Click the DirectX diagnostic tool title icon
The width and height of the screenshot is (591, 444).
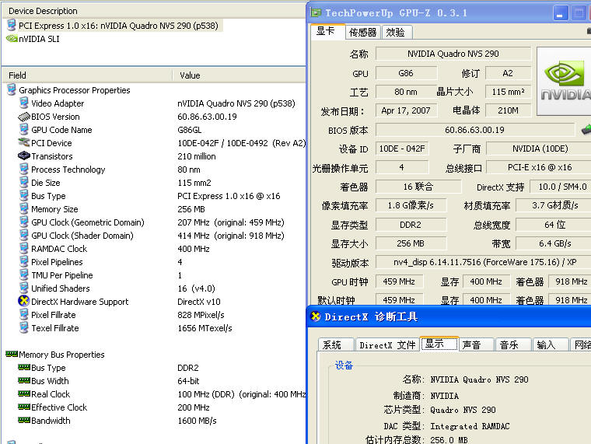pyautogui.click(x=316, y=316)
